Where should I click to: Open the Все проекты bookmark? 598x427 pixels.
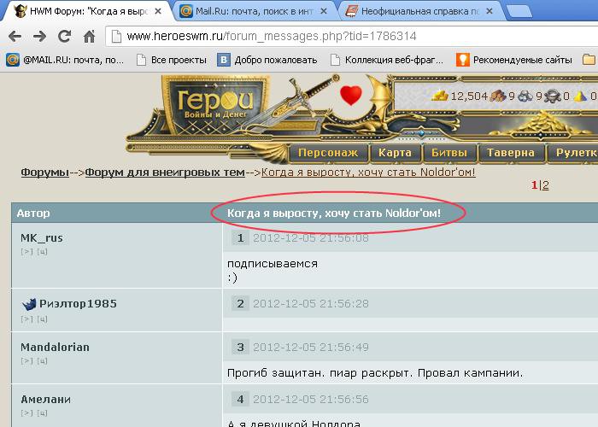point(172,60)
